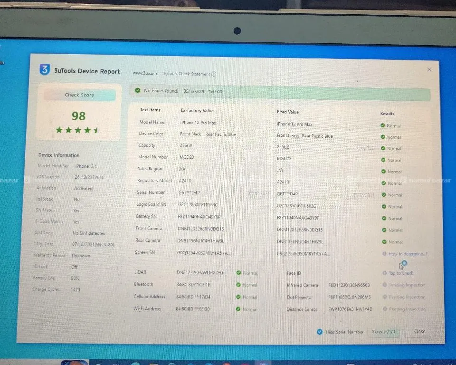Click the iPhone13,4 model identifier value
Screen dimensions: 456x365
86,166
